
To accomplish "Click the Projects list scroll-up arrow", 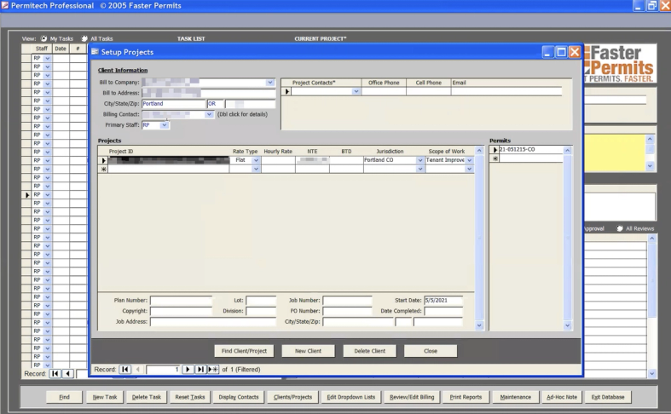I will 479,151.
